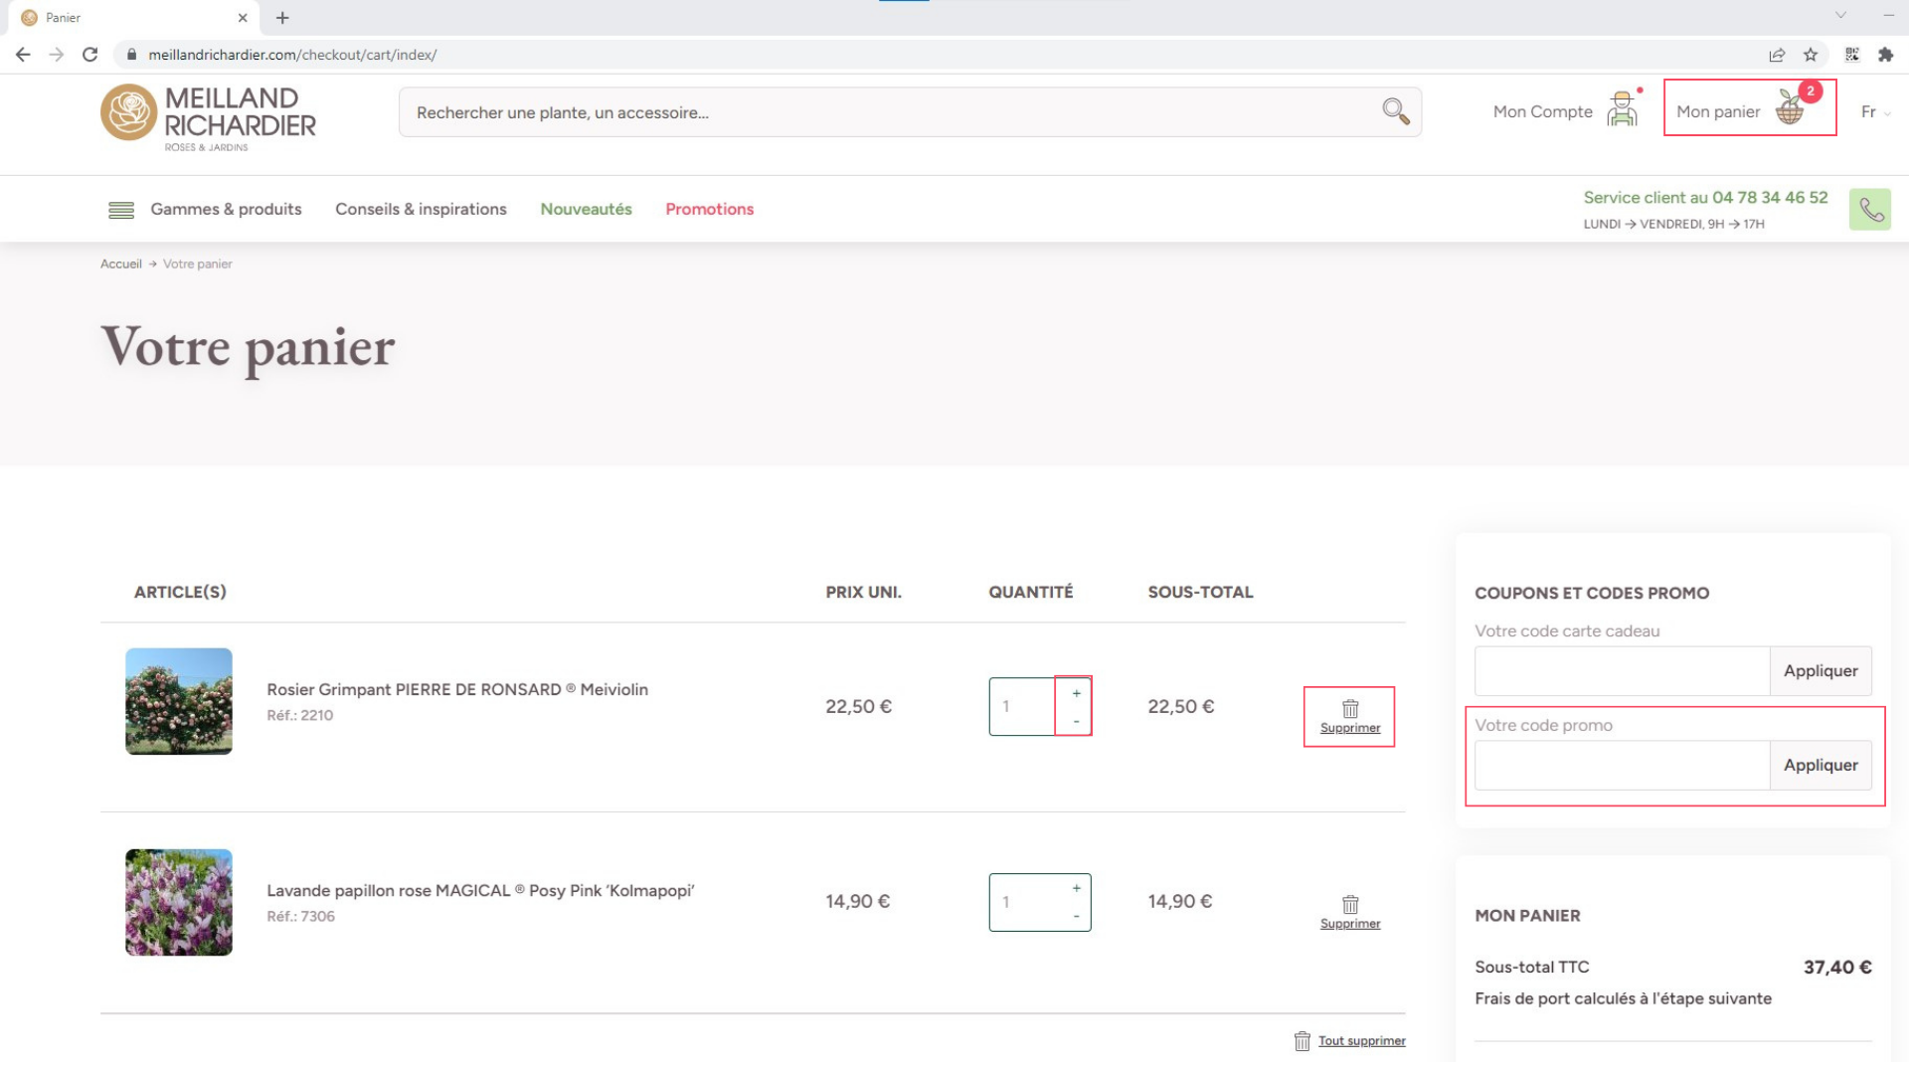
Task: Click the Réf.: 7306 reference text
Action: 300,917
